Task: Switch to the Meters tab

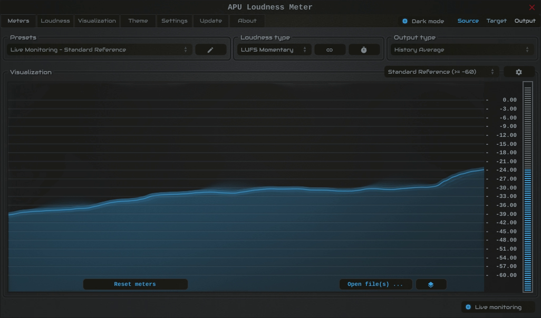Action: 18,21
